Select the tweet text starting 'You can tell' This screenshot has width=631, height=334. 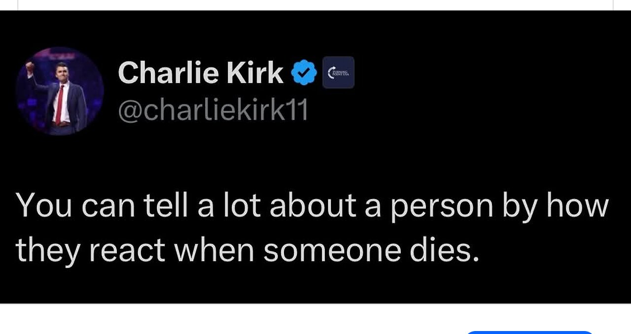[x=313, y=228]
